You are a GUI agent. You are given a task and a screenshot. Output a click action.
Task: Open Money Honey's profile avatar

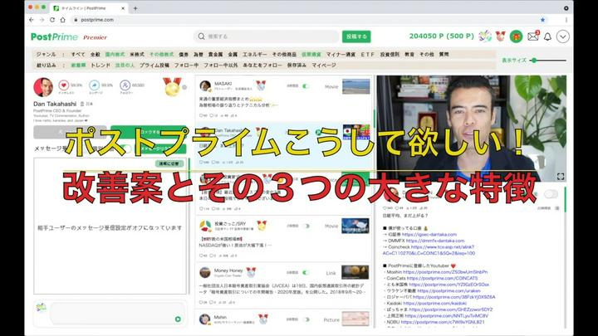[x=205, y=272]
